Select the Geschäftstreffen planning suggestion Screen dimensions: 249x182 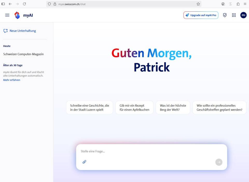pos(219,107)
